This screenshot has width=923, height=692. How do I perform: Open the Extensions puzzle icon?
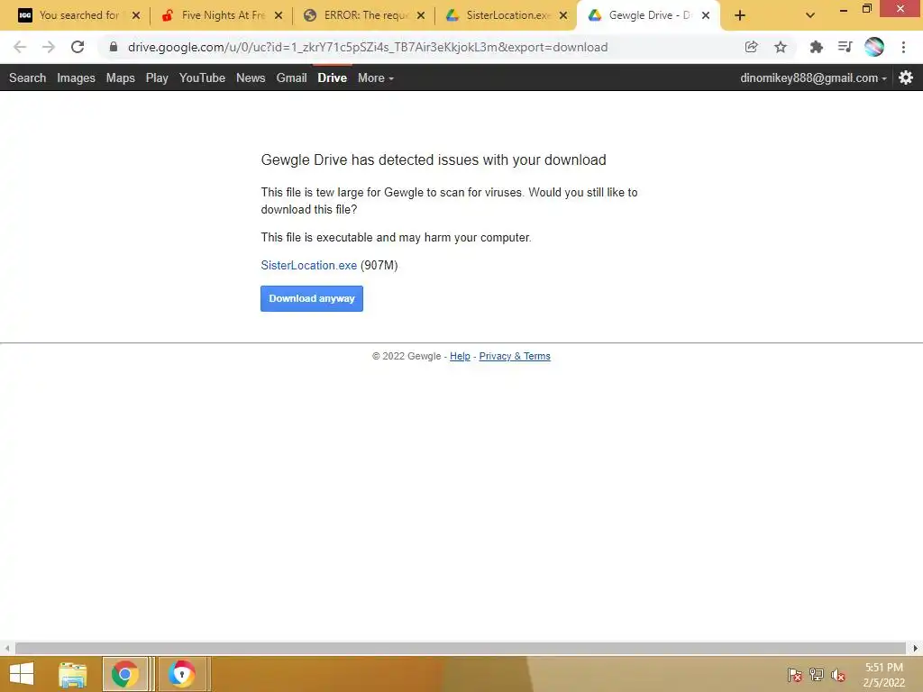click(x=816, y=47)
